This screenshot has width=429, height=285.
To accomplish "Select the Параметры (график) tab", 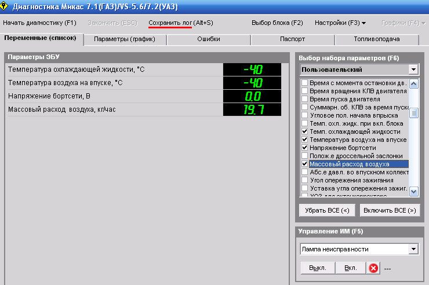I will pos(125,39).
